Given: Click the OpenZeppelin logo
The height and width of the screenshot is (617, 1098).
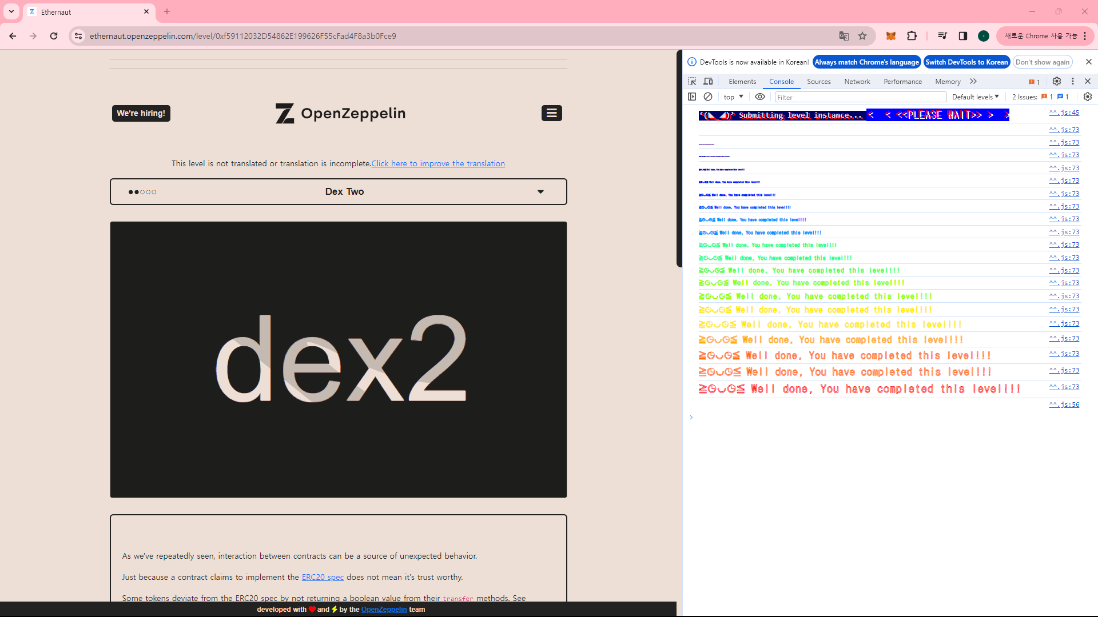Looking at the screenshot, I should (x=341, y=113).
